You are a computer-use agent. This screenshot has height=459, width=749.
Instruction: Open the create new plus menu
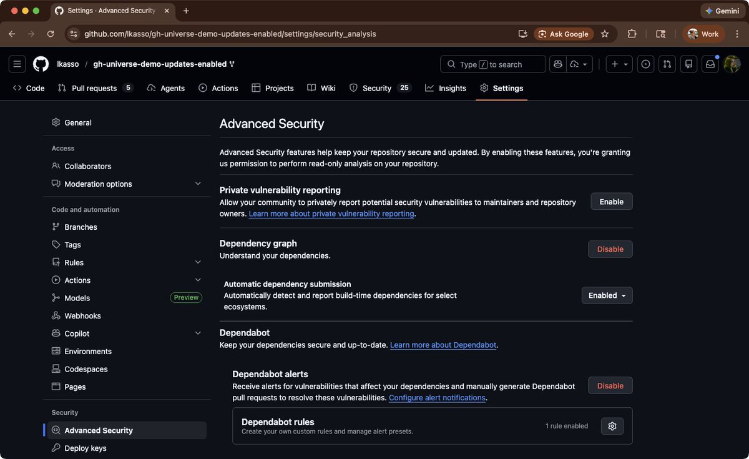[619, 64]
